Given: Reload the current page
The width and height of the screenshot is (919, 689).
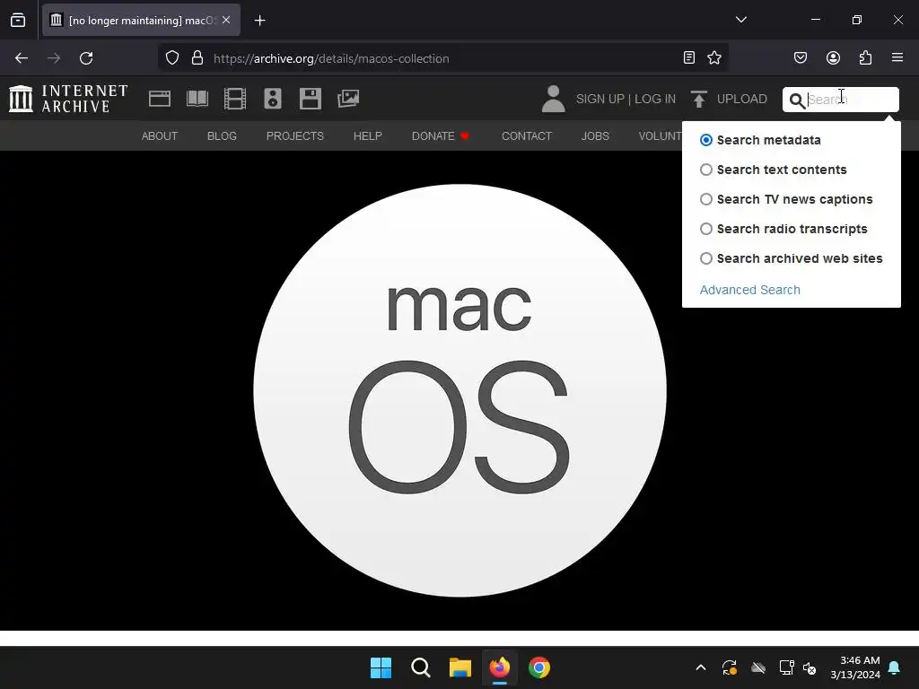Looking at the screenshot, I should click(86, 58).
